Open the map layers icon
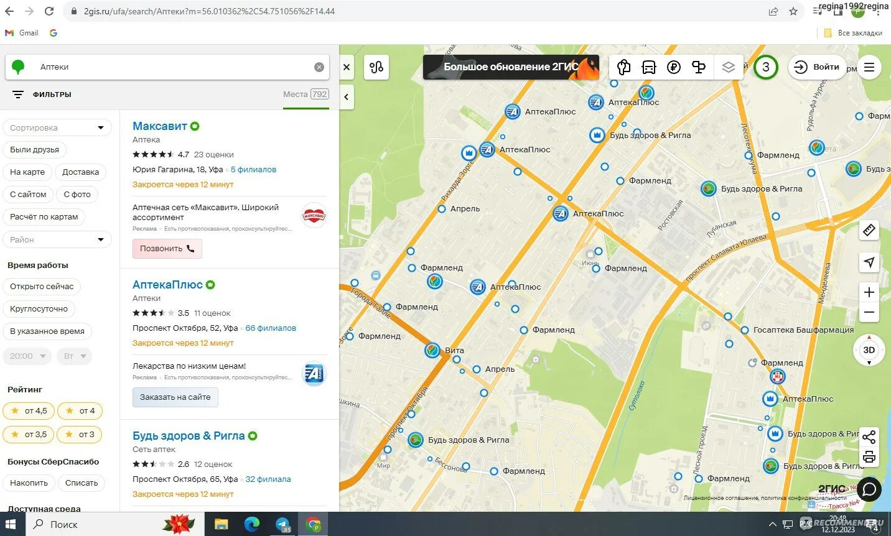Viewport: 891px width, 536px height. (x=729, y=67)
